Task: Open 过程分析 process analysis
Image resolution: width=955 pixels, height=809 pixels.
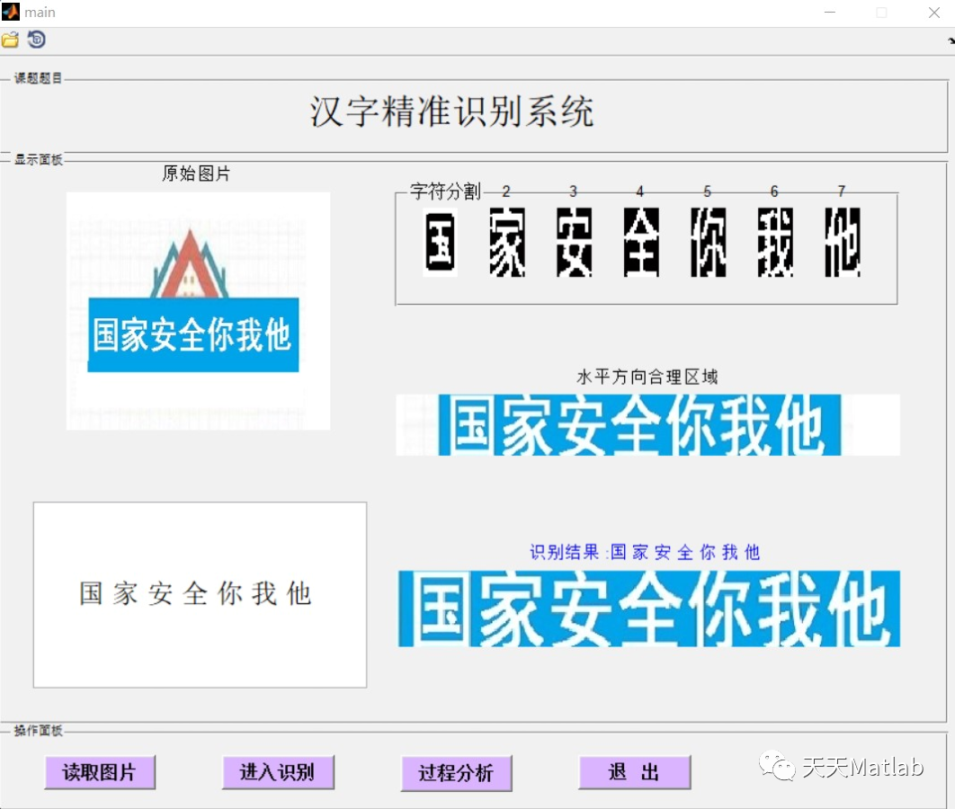Action: [456, 773]
